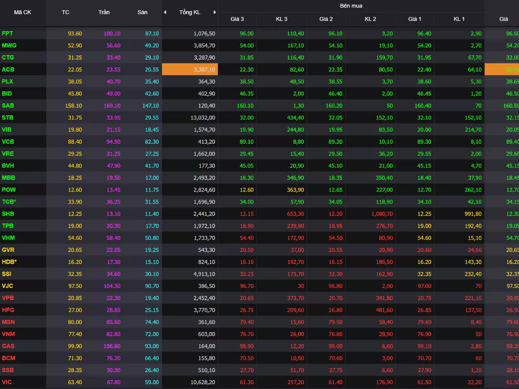519x389 pixels.
Task: Open the CTG stock symbol
Action: coord(8,57)
